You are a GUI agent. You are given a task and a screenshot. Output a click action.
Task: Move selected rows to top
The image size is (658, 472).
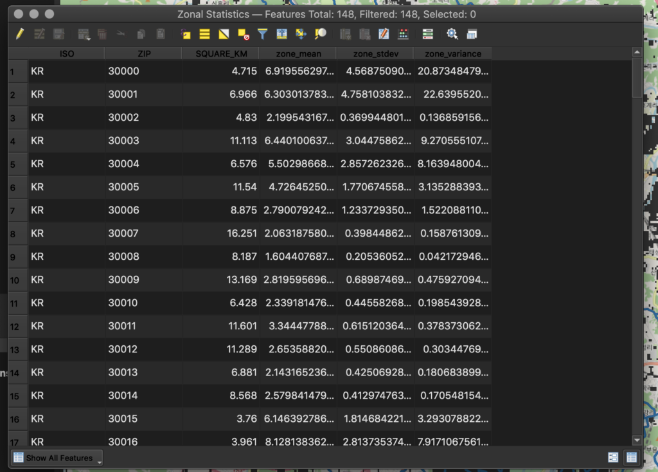(x=281, y=34)
